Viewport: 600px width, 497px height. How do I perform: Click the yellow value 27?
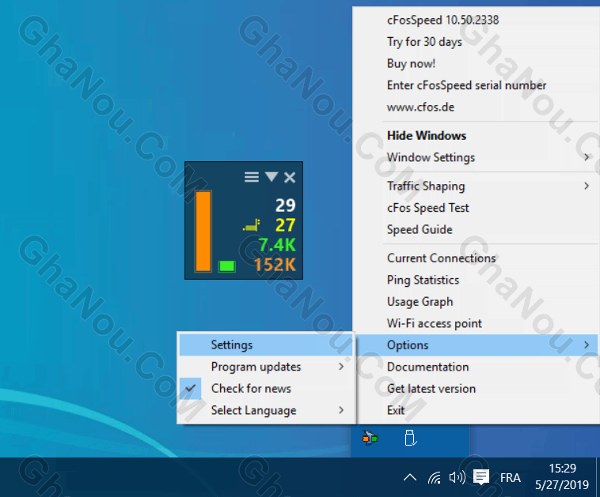(286, 225)
